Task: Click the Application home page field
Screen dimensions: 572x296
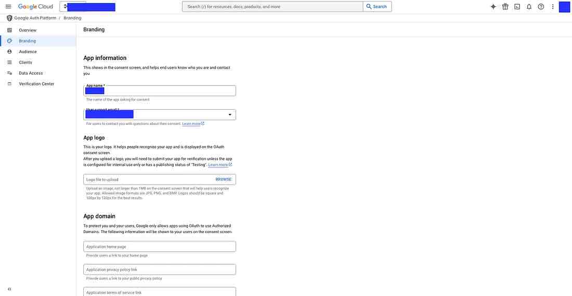Action: click(x=160, y=247)
